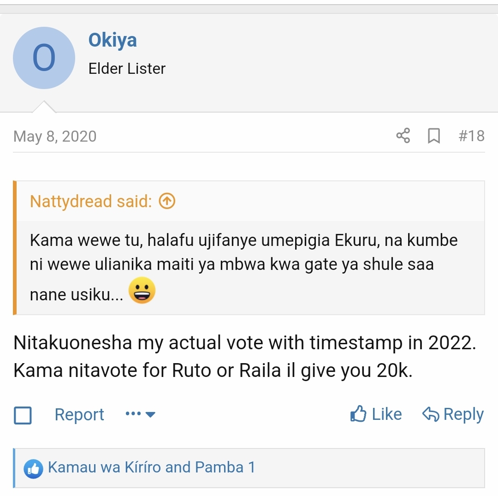Report this post
This screenshot has width=498, height=496.
tap(79, 415)
